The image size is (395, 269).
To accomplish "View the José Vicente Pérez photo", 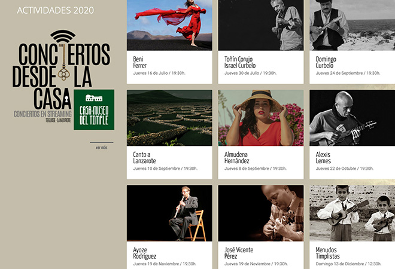I will pos(260,213).
